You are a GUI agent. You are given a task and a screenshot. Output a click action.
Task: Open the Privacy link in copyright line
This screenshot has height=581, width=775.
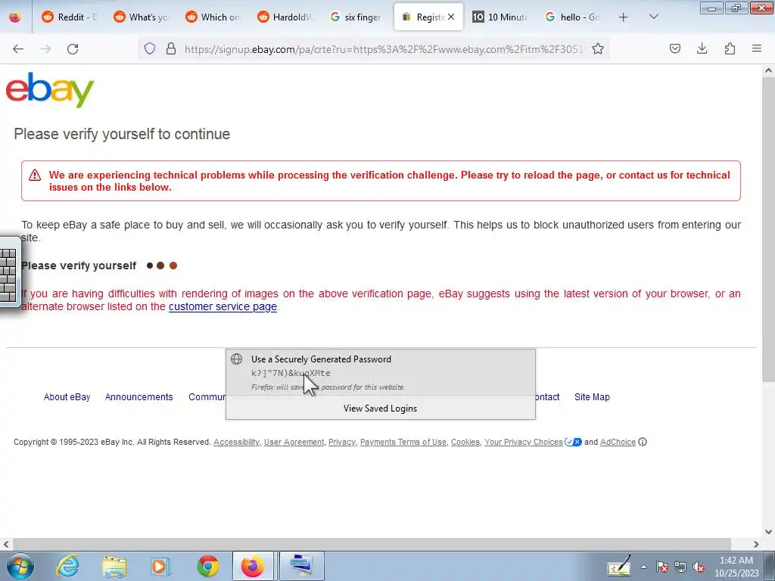point(342,442)
